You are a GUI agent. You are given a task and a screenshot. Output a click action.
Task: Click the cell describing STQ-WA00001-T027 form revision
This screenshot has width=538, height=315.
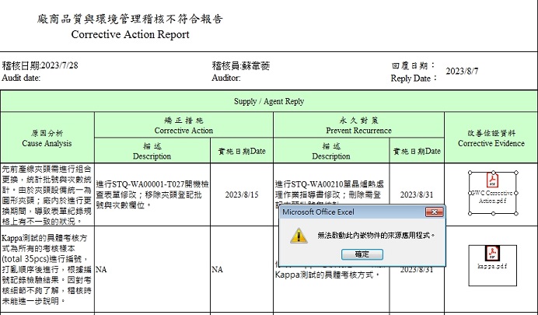152,194
